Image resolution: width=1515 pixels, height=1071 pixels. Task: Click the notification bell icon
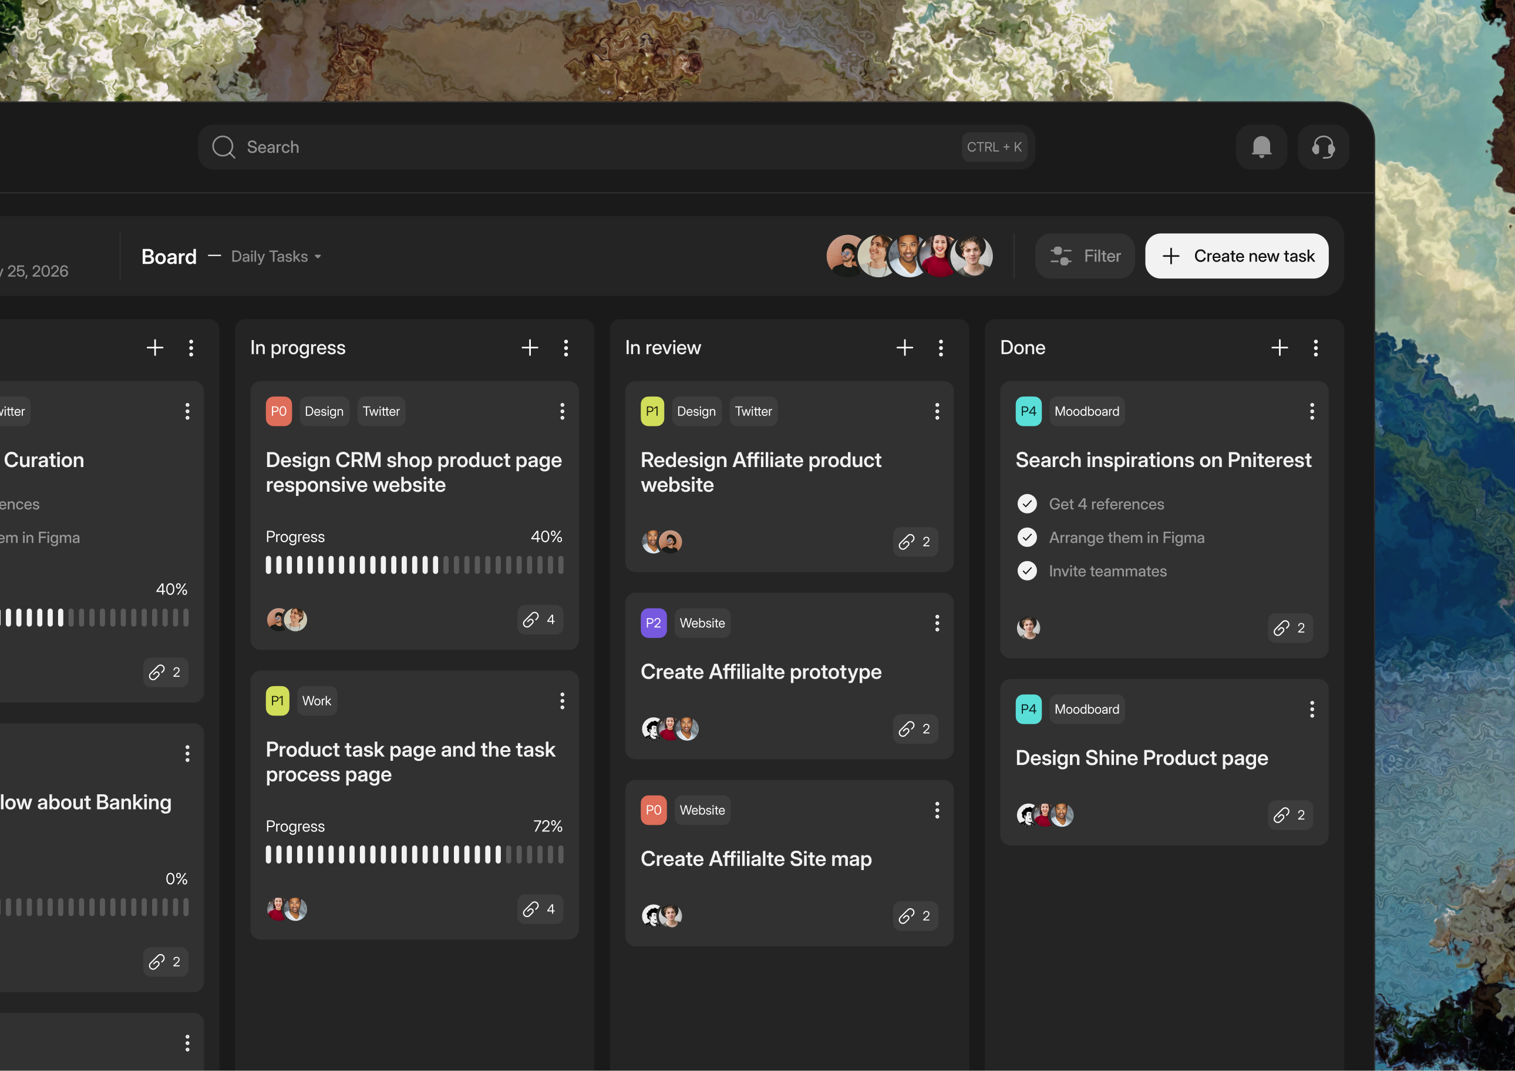pos(1261,147)
